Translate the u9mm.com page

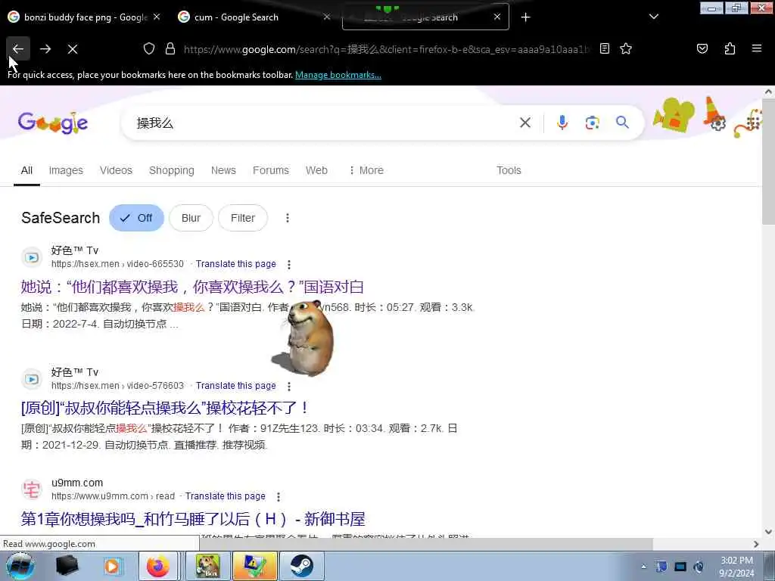click(x=226, y=496)
